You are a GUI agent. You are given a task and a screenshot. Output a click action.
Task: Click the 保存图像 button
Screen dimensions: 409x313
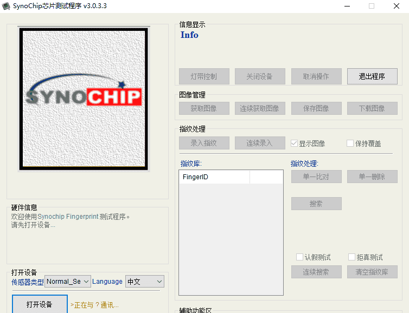pyautogui.click(x=316, y=108)
